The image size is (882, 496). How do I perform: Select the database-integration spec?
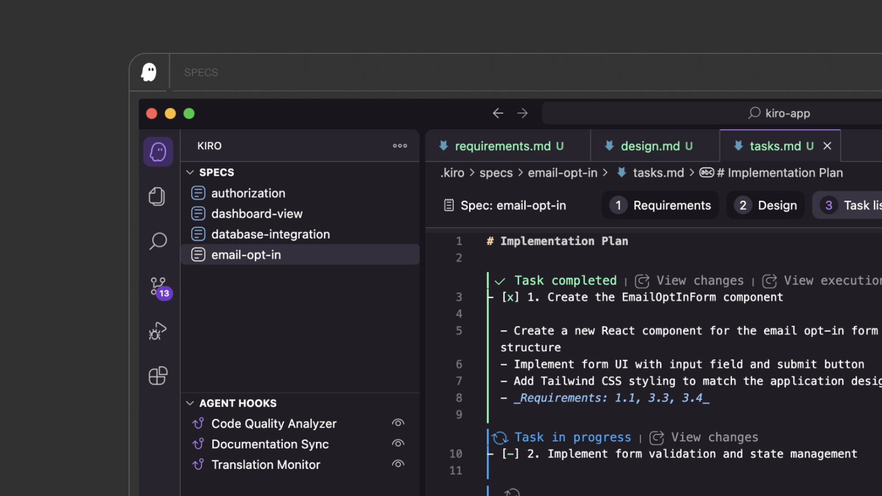(270, 234)
